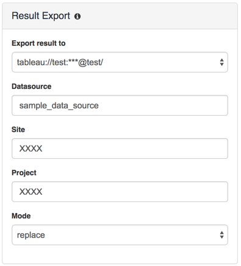Click the arrows on the tableau connection selector

coord(221,62)
